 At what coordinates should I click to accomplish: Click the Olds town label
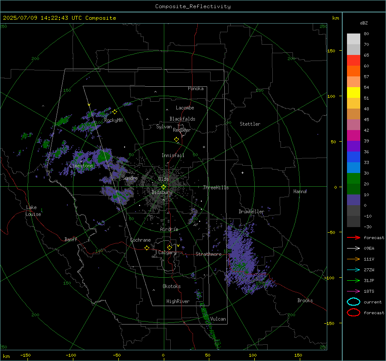[163, 179]
